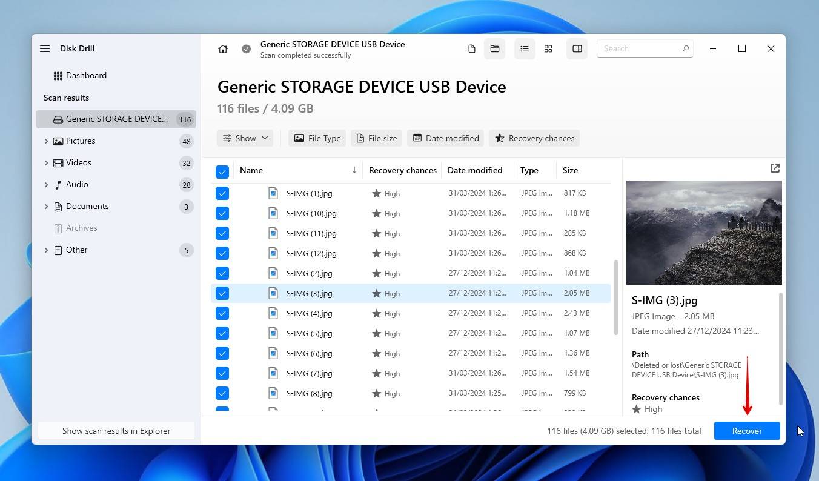Click the Home icon in the toolbar
819x481 pixels.
point(223,48)
